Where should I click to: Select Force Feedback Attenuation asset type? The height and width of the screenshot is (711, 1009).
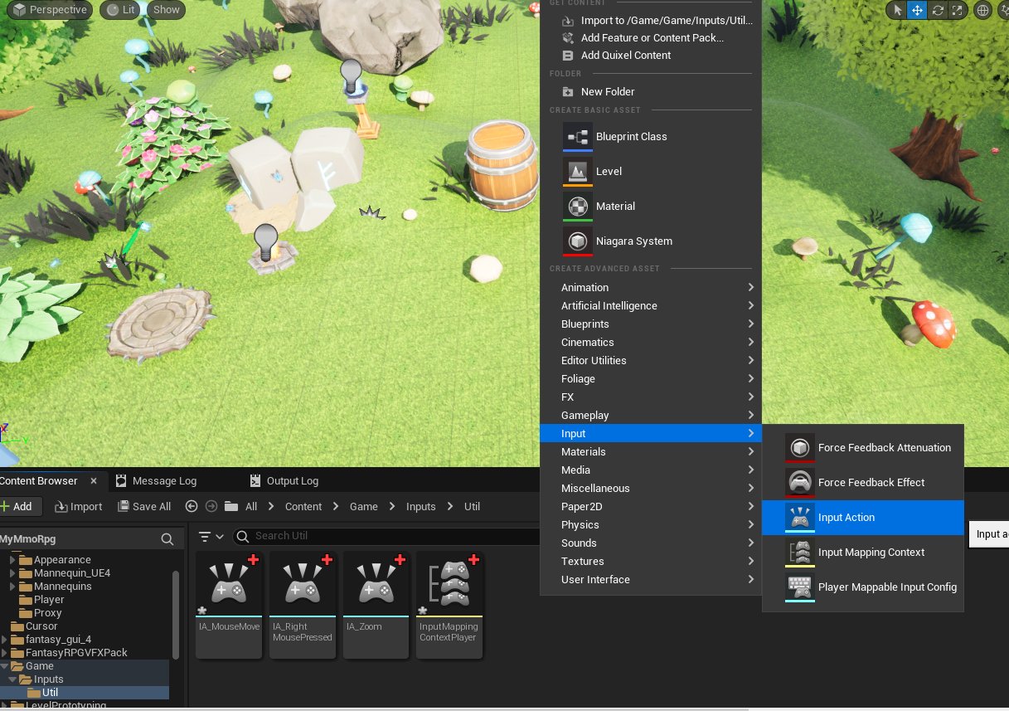click(x=863, y=447)
